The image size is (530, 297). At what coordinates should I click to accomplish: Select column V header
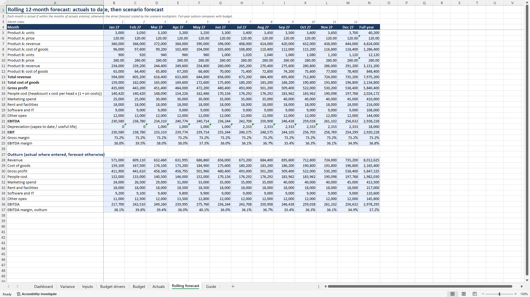[x=512, y=3]
